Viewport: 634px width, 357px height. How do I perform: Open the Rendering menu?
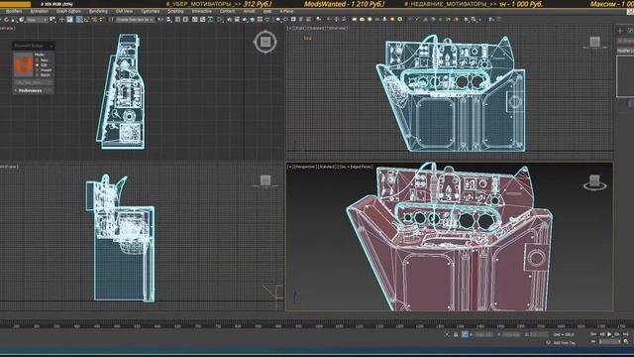click(x=98, y=11)
